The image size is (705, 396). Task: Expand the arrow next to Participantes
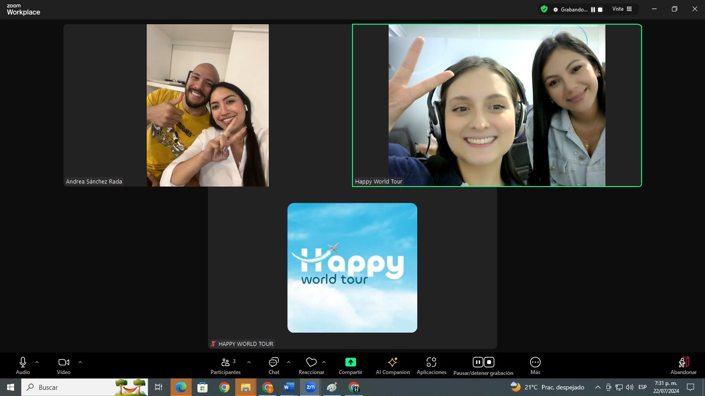point(249,362)
